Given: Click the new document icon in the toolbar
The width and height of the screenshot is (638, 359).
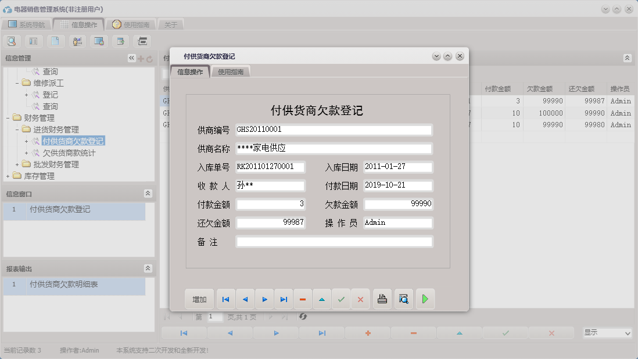Looking at the screenshot, I should [x=56, y=41].
